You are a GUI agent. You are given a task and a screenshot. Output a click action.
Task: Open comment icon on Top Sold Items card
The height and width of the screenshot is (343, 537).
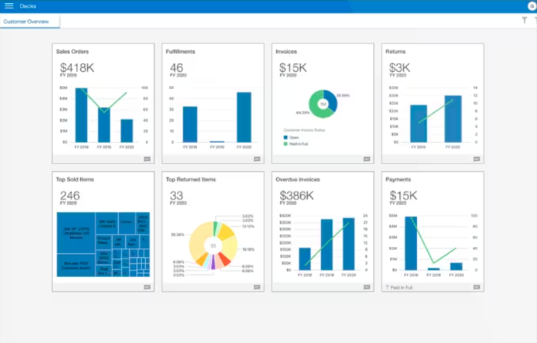click(x=147, y=287)
